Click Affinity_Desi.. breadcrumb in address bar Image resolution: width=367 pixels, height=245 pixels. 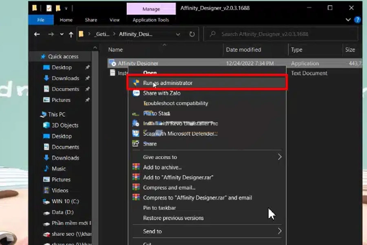pos(135,34)
